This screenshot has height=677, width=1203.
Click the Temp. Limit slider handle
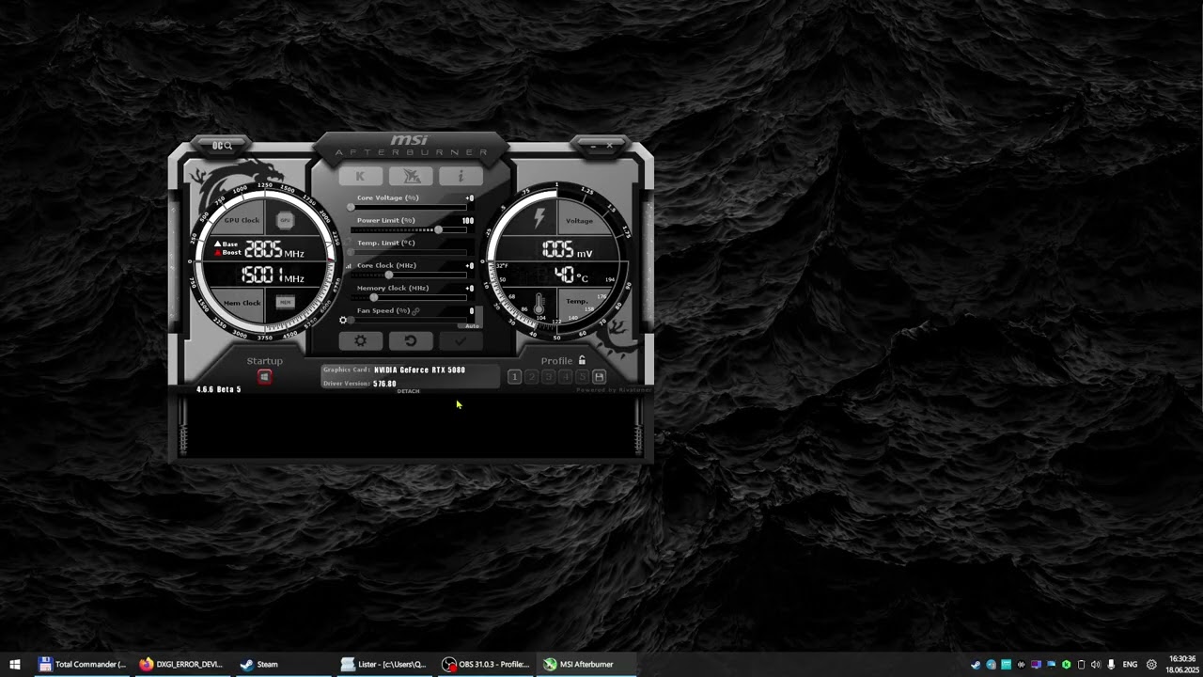[351, 252]
